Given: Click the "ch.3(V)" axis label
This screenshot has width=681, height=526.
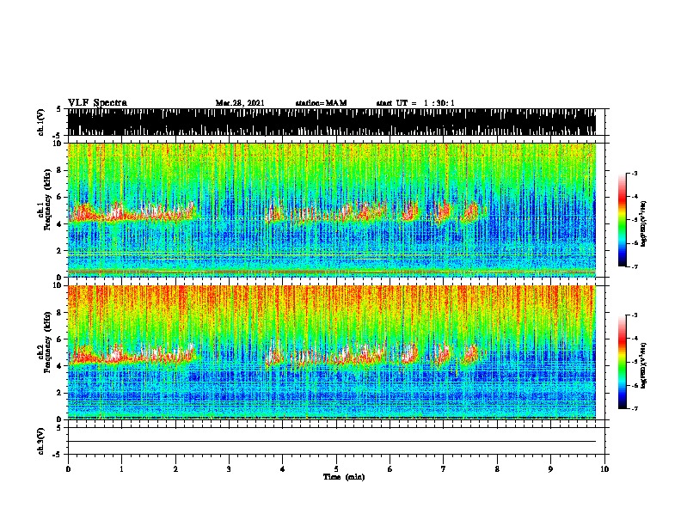Looking at the screenshot, I should [x=40, y=441].
